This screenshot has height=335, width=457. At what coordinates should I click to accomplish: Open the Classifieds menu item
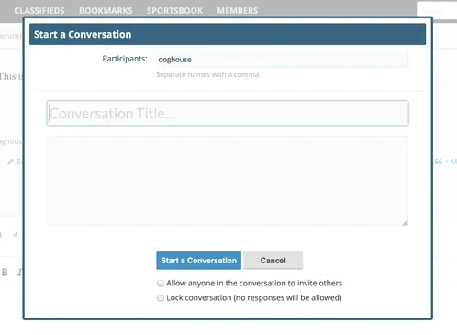coord(39,11)
